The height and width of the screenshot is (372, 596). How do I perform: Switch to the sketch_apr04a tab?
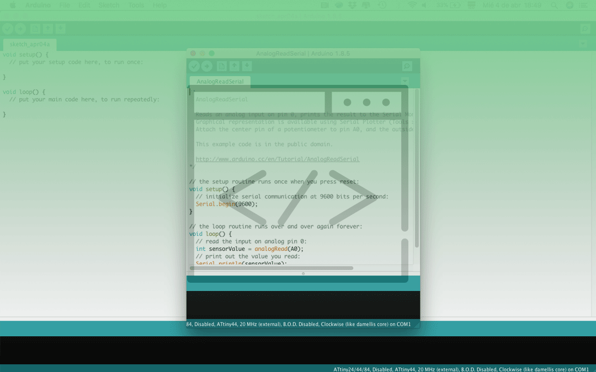pos(29,44)
